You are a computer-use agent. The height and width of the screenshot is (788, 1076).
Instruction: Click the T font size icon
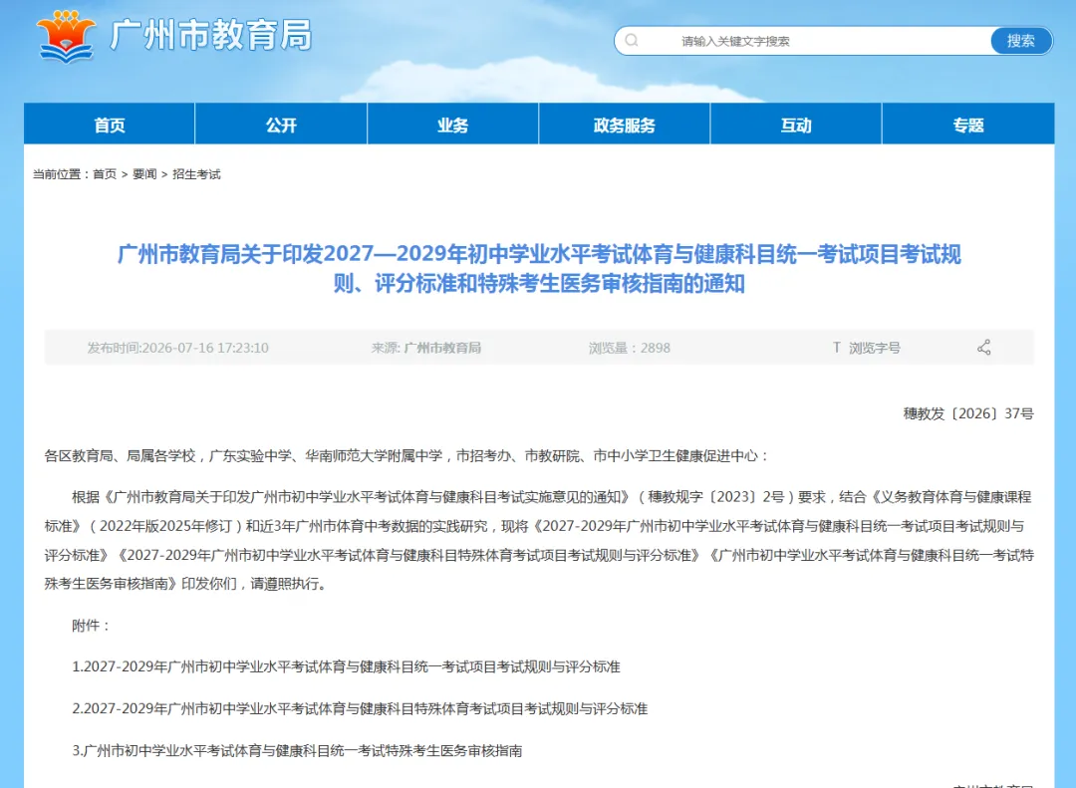(837, 348)
